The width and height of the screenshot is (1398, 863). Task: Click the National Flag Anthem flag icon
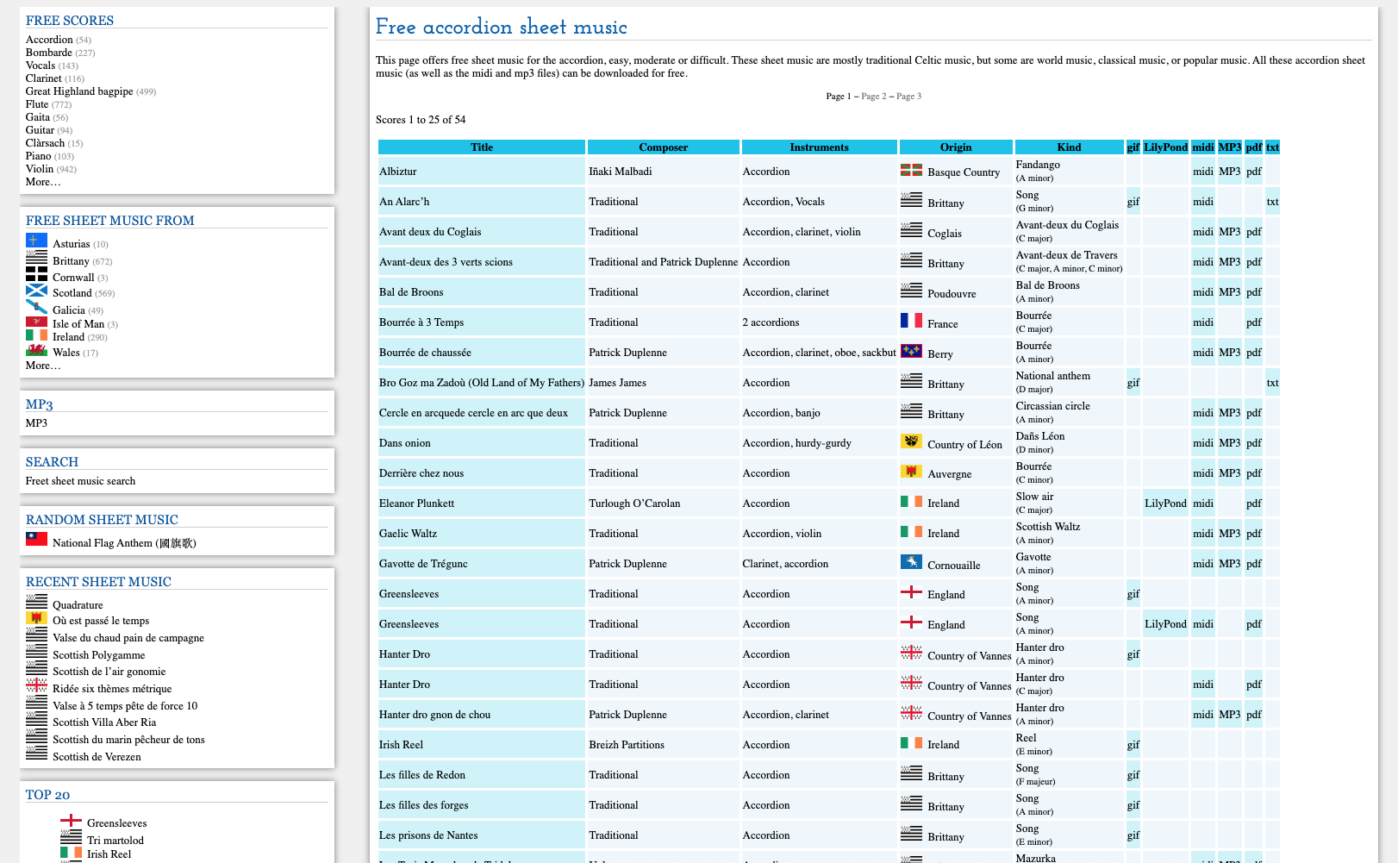tap(36, 539)
